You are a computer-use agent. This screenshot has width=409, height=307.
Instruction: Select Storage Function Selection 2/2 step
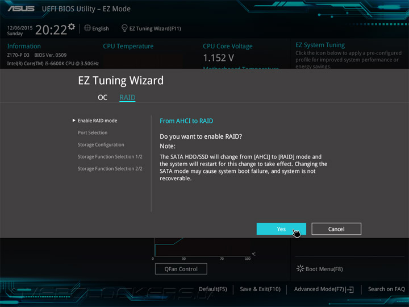[110, 169]
